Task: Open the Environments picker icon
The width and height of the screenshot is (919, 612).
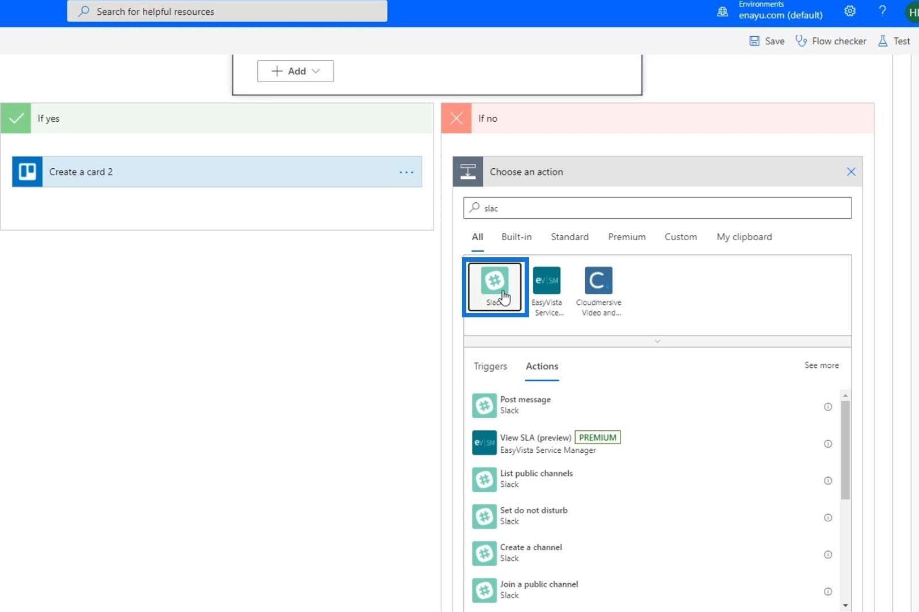Action: coord(722,11)
